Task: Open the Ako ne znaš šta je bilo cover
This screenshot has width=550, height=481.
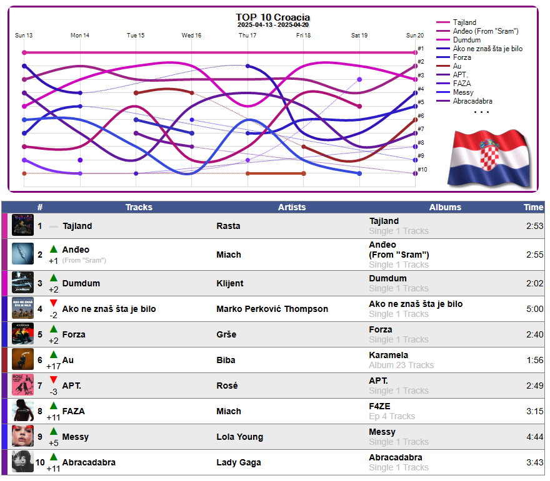Action: [22, 308]
